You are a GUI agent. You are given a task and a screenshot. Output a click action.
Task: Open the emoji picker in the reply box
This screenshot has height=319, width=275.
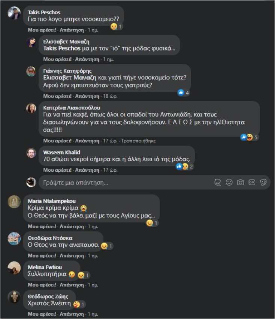[x=229, y=182]
